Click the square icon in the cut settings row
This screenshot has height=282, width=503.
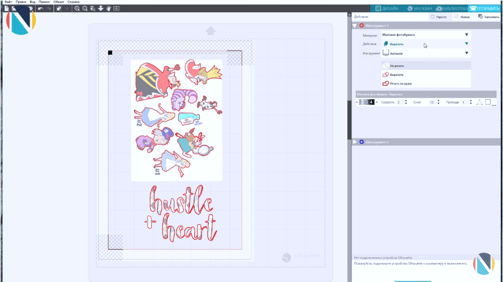tap(488, 102)
